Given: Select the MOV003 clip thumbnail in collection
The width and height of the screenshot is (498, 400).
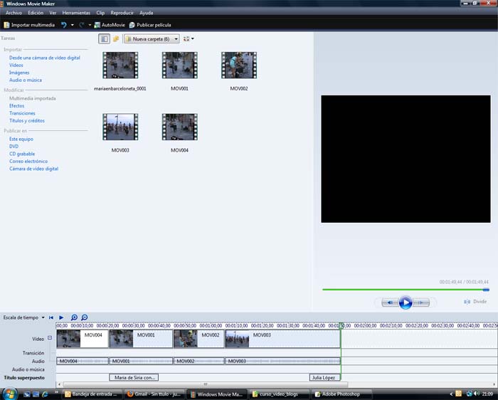Looking at the screenshot, I should click(x=120, y=127).
